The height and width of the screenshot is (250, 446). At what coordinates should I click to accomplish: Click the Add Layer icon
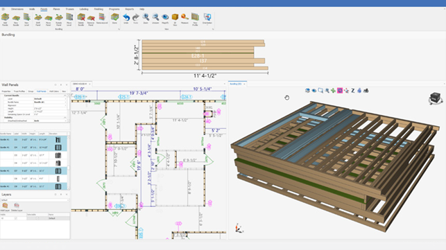[5, 206]
